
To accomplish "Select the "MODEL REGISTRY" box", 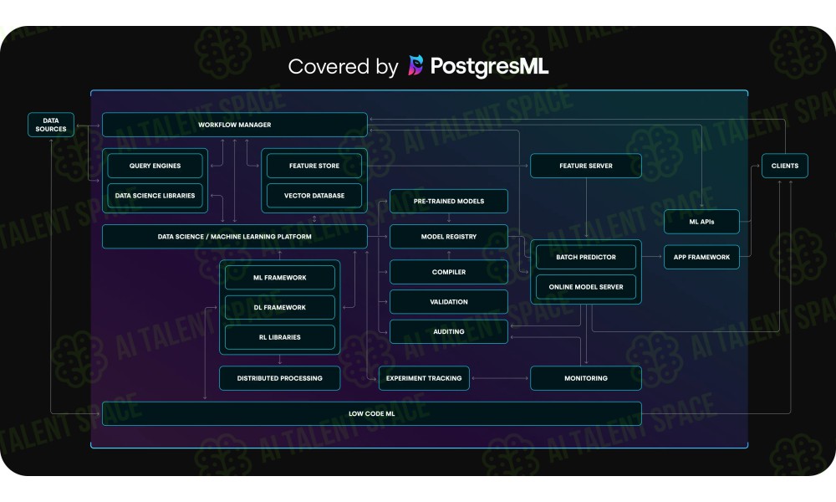I will pos(449,237).
